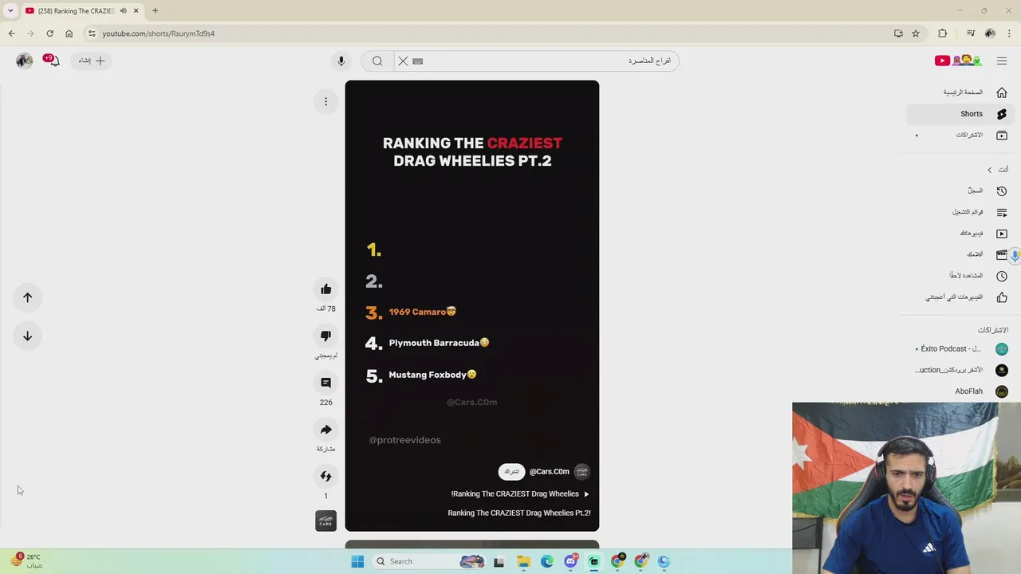Open the sound thumbnail below remix
This screenshot has height=574, width=1021.
tap(325, 521)
